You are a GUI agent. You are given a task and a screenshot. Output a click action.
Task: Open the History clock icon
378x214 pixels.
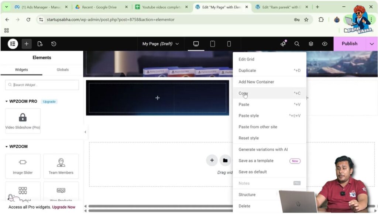click(x=54, y=44)
